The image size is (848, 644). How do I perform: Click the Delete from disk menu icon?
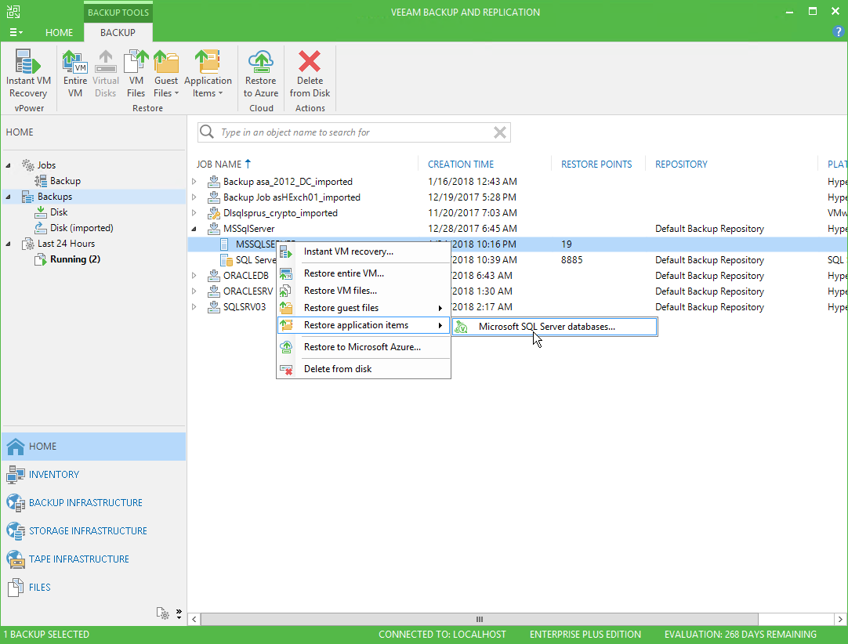point(285,369)
